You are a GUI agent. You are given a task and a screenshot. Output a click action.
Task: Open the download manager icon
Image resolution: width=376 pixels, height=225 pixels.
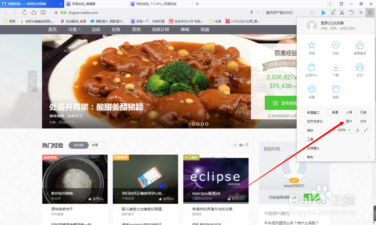click(x=332, y=12)
